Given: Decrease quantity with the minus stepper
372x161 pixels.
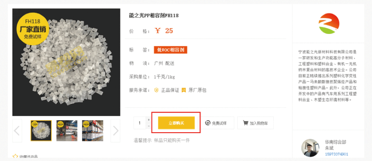Looking at the screenshot, I should (x=149, y=126).
